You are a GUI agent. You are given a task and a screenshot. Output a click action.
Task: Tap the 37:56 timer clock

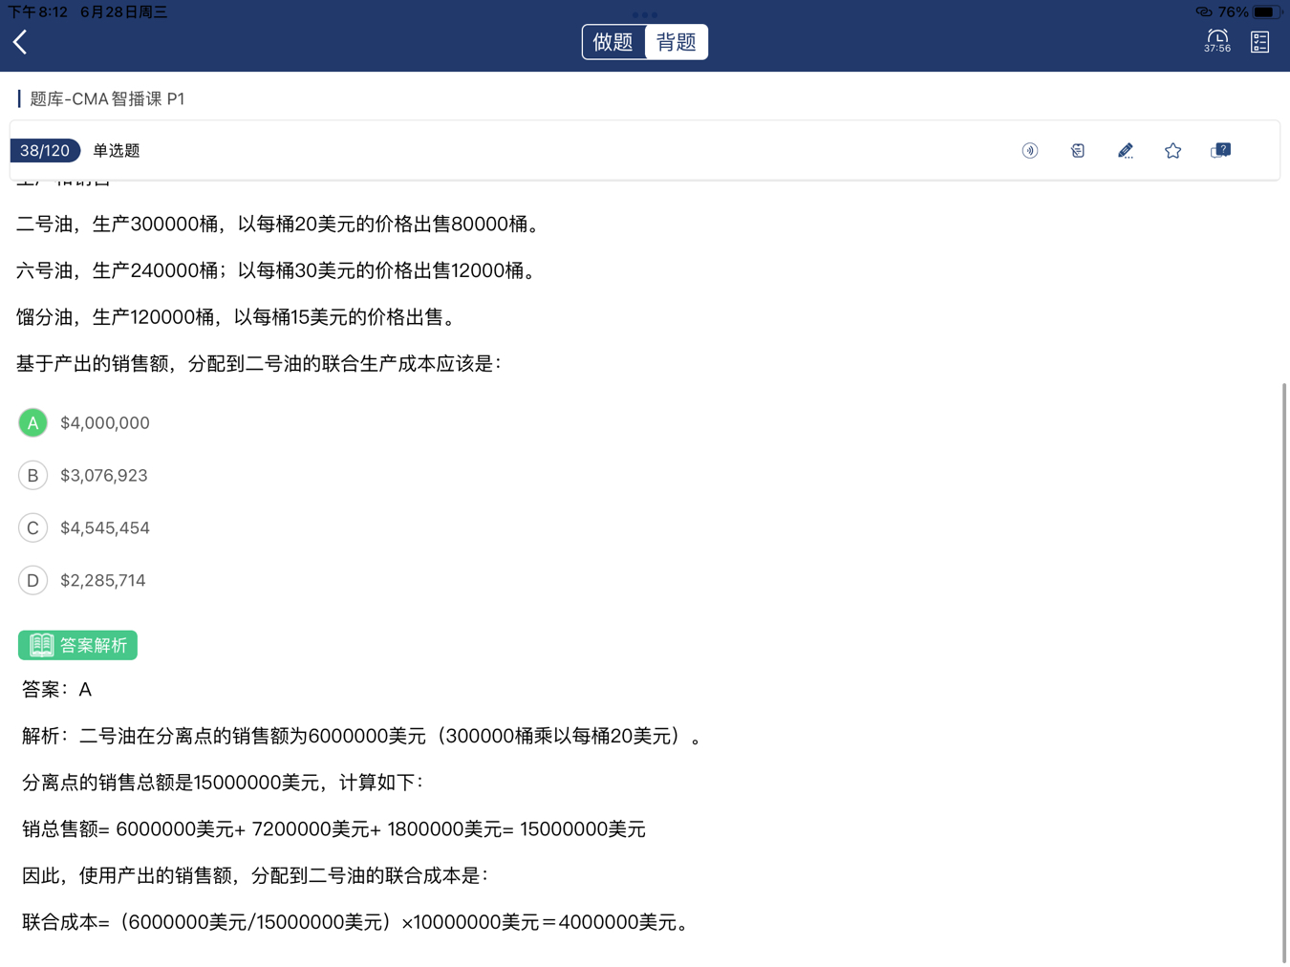tap(1216, 41)
